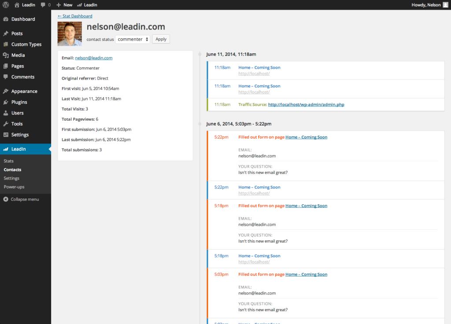This screenshot has height=324, width=451.
Task: Click the Pages icon in sidebar
Action: pos(6,66)
